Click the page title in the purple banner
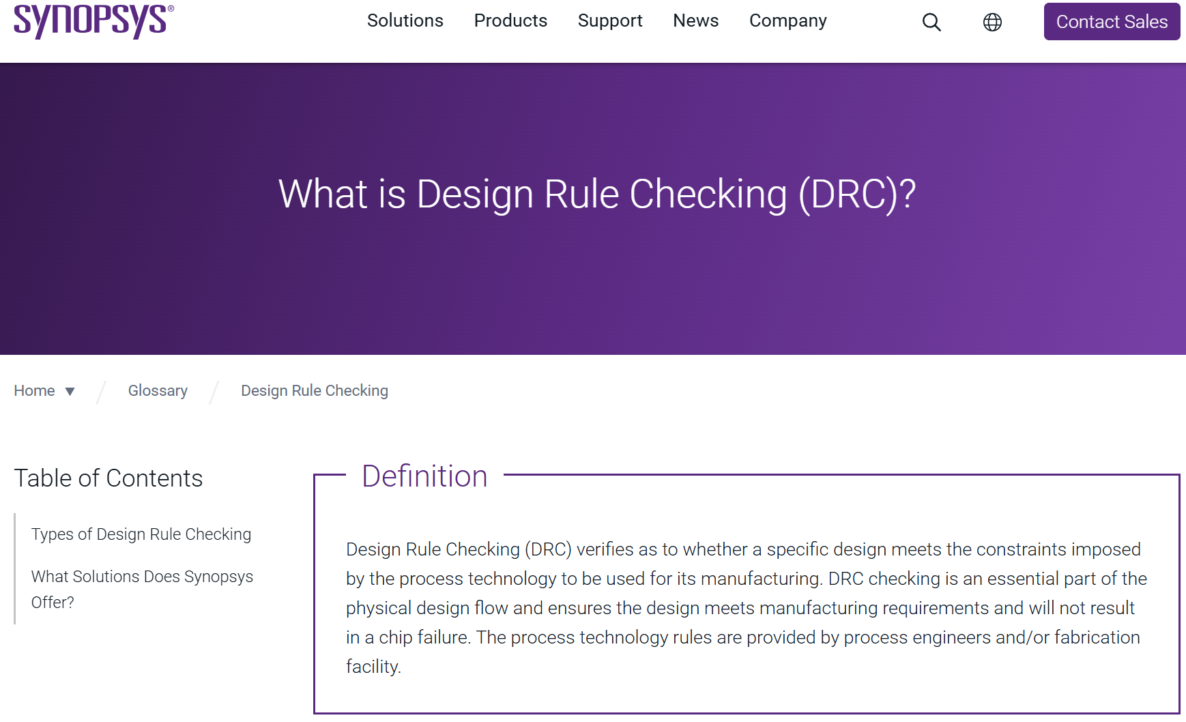This screenshot has width=1186, height=722. [x=596, y=194]
